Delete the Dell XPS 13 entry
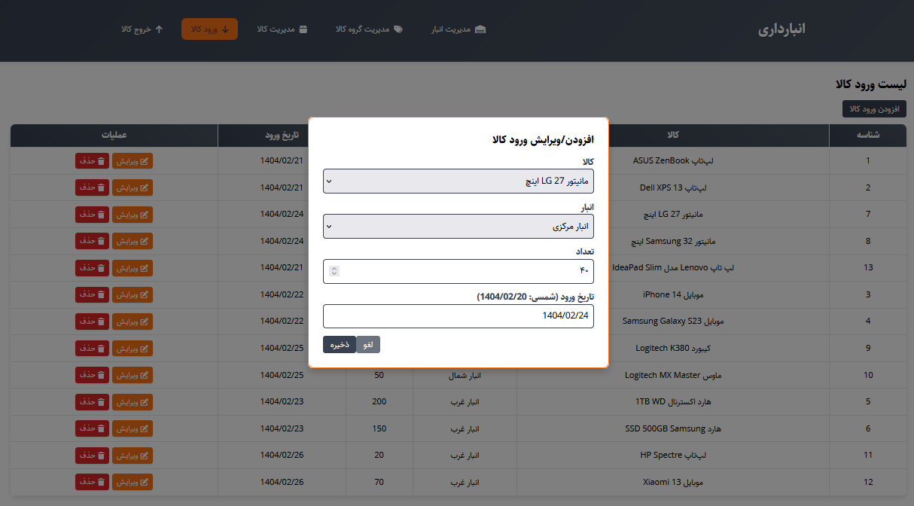This screenshot has height=506, width=914. coord(92,187)
